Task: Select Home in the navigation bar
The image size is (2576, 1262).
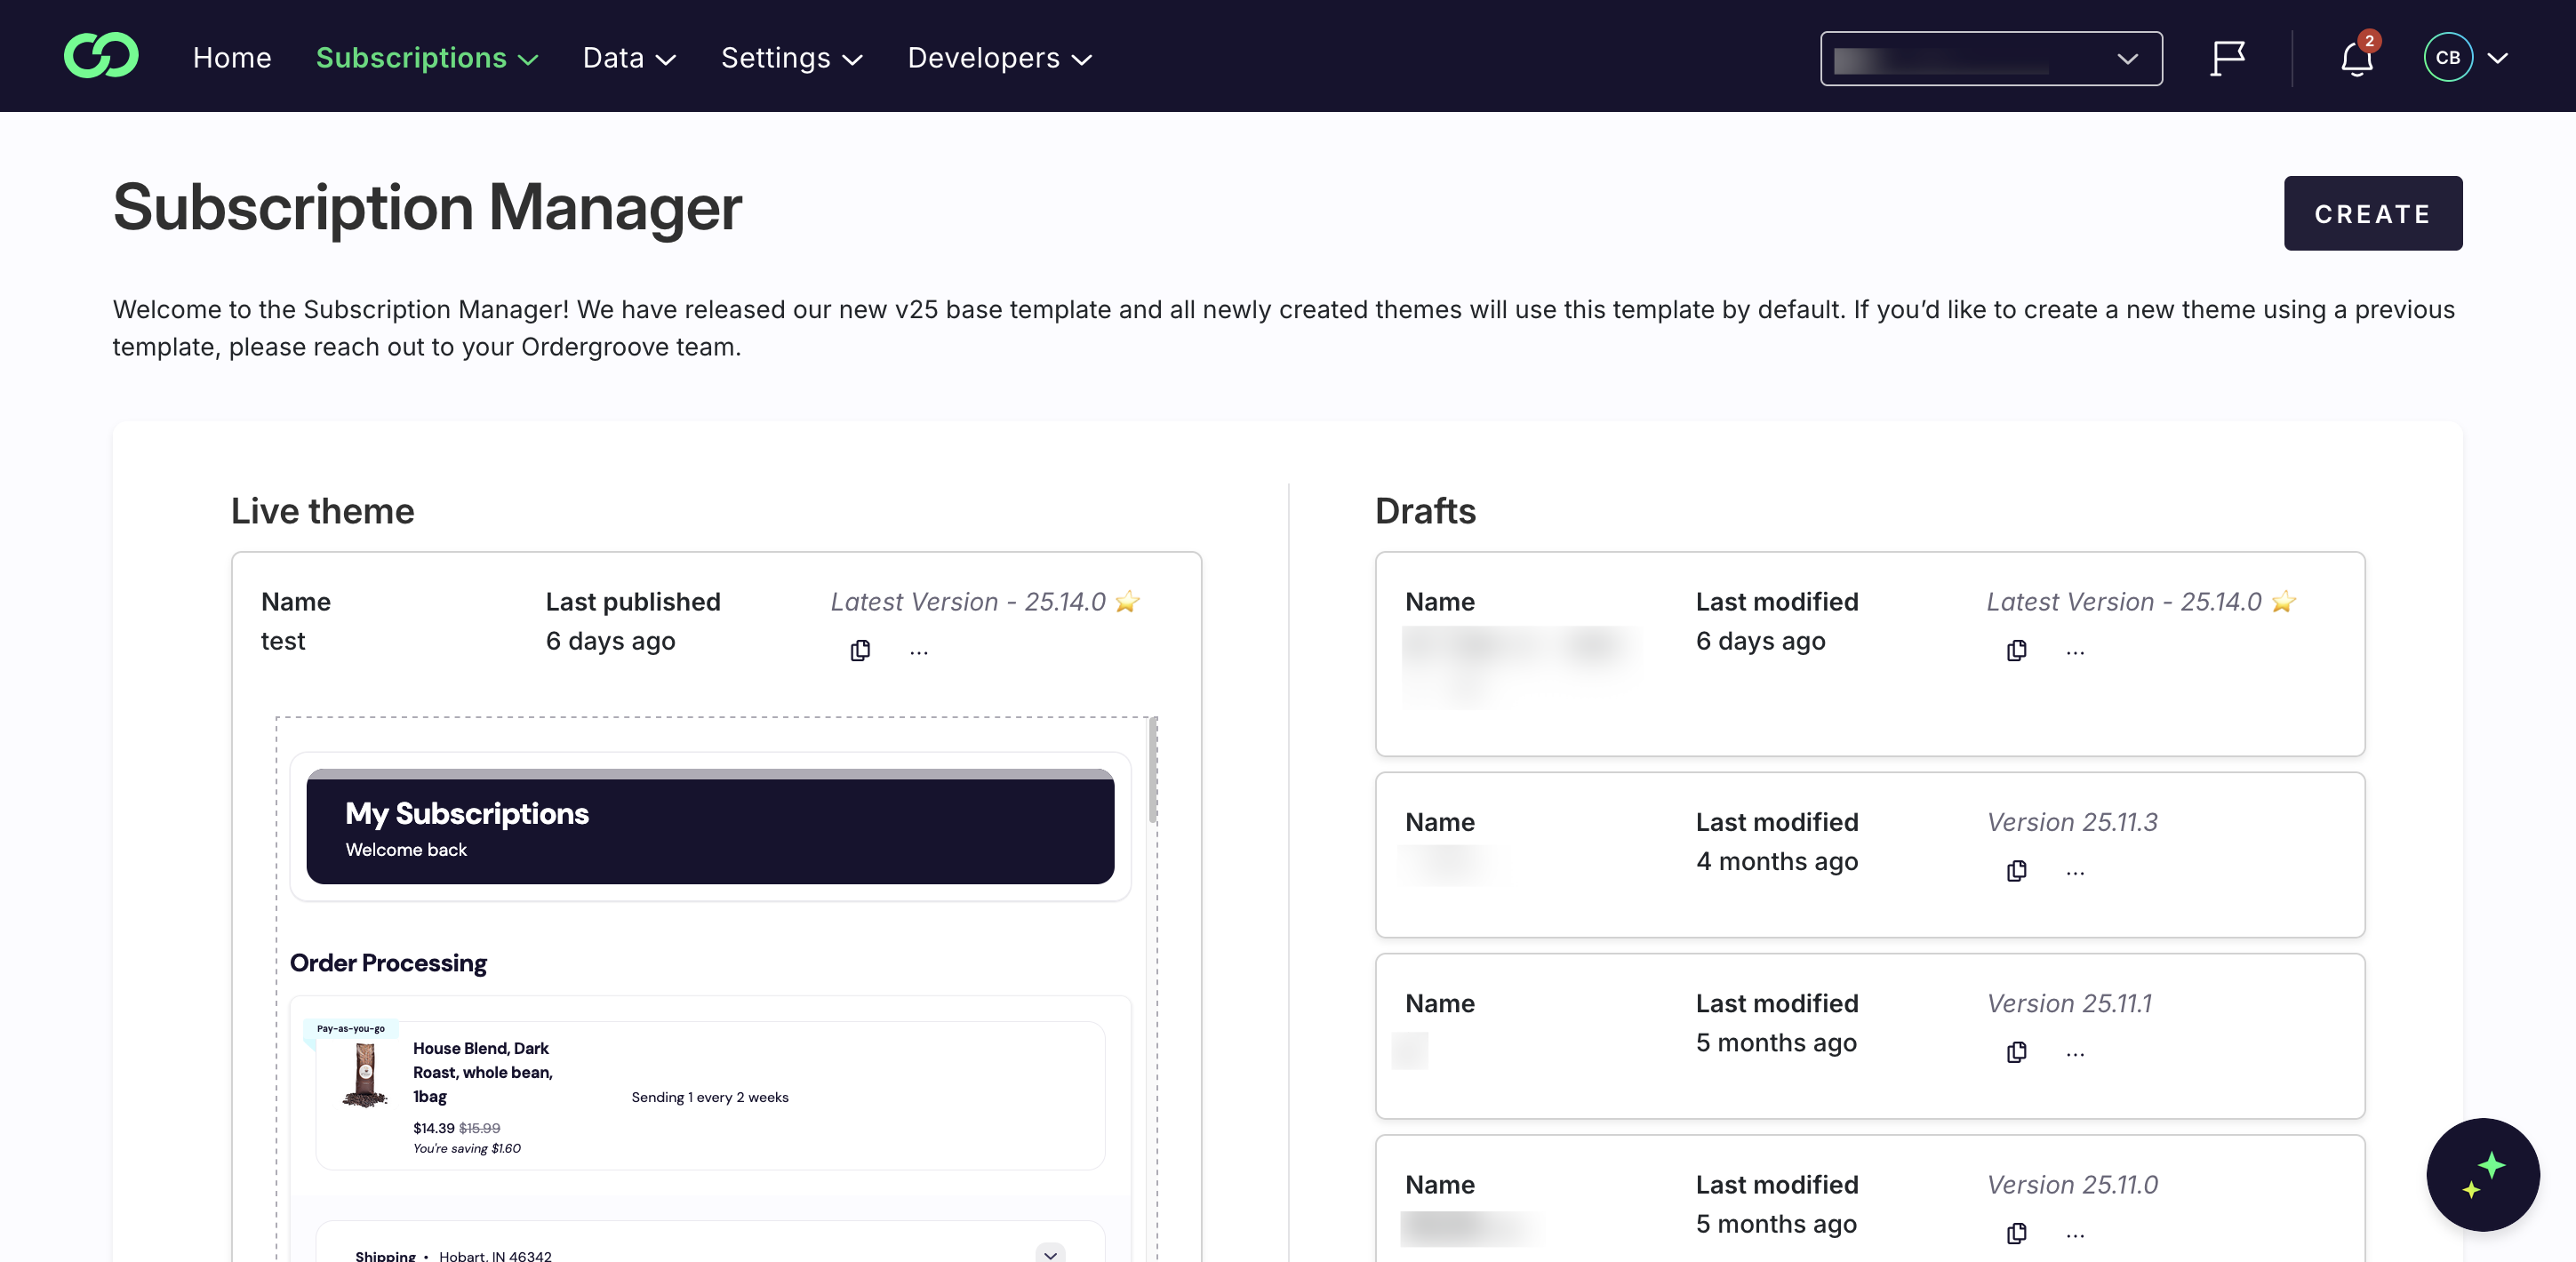Action: 231,57
